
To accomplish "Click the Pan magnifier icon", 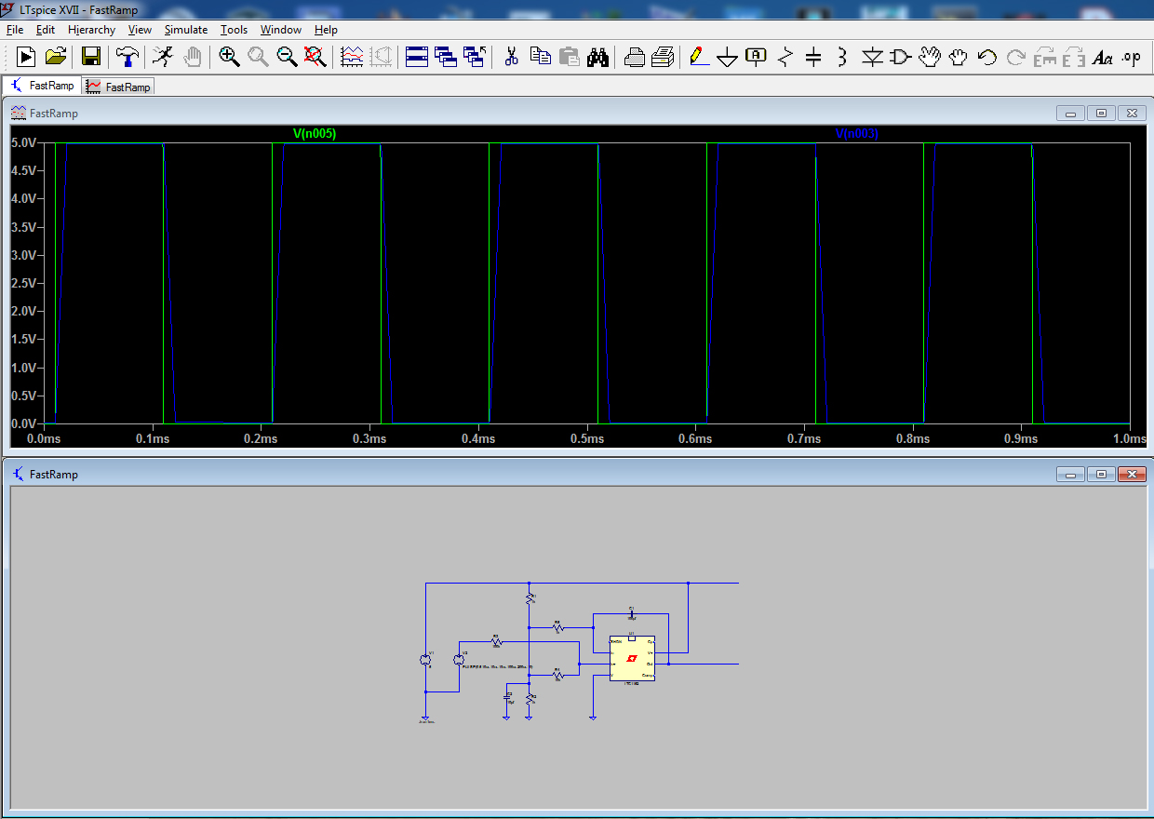I will pos(258,57).
